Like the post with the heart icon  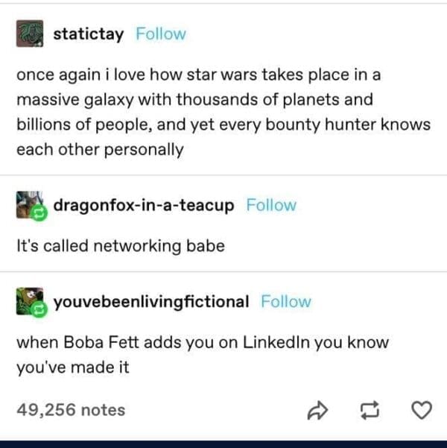coord(422,410)
